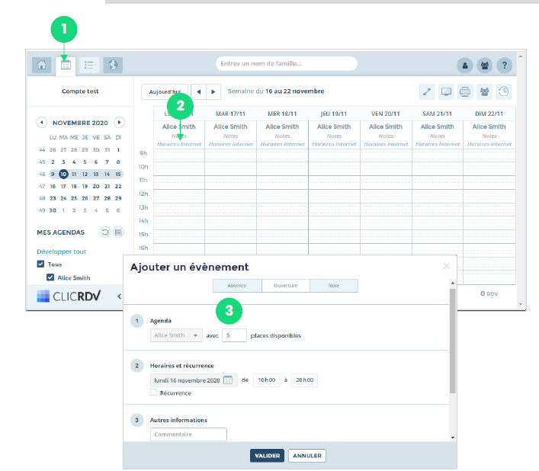539x471 pixels.
Task: Collapse the sidebar next to ClicRDV logo
Action: 119,296
